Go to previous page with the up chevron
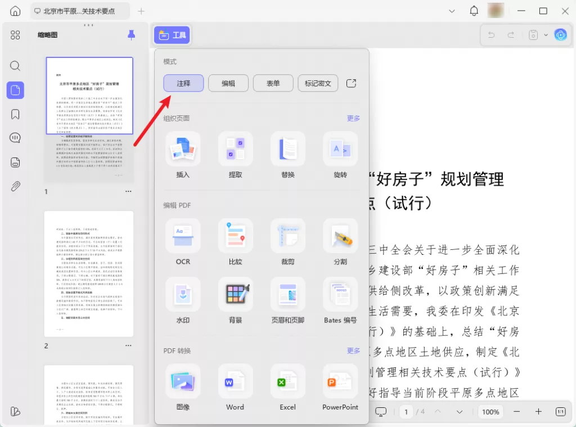 pos(439,411)
